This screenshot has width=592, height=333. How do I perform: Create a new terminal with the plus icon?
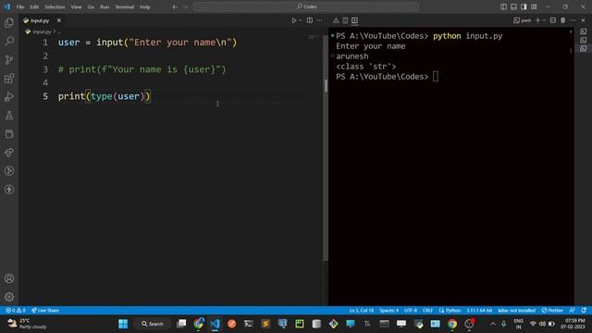click(x=538, y=20)
